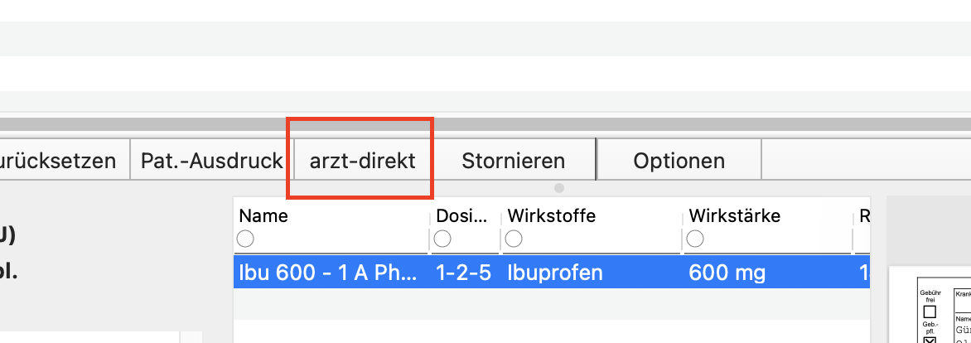
Task: Select the radio circle under Wirkstärke column
Action: tap(695, 239)
